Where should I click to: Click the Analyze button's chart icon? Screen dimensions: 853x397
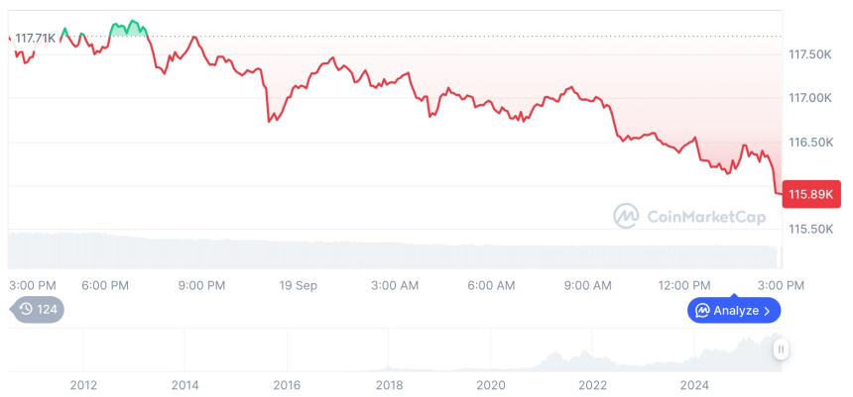(702, 311)
